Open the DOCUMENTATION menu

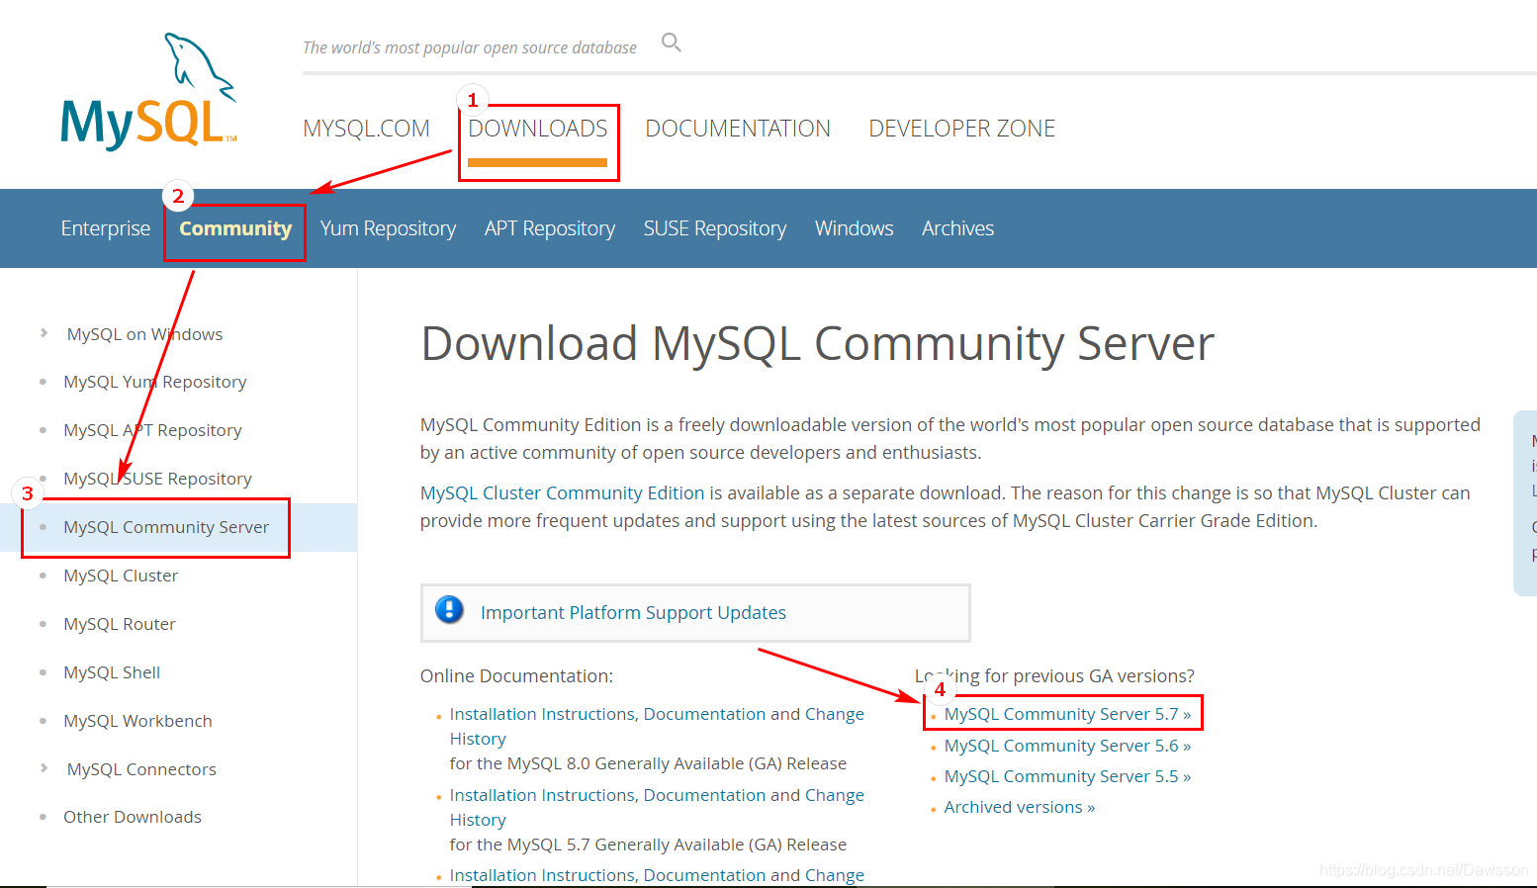click(x=738, y=128)
